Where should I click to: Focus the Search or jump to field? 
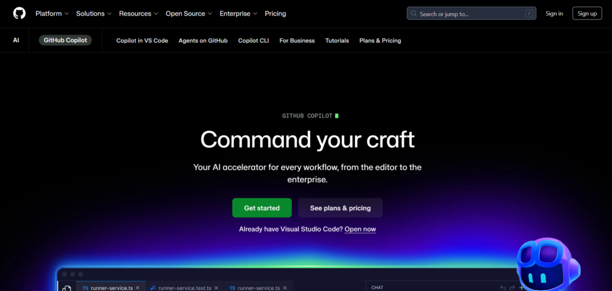472,13
